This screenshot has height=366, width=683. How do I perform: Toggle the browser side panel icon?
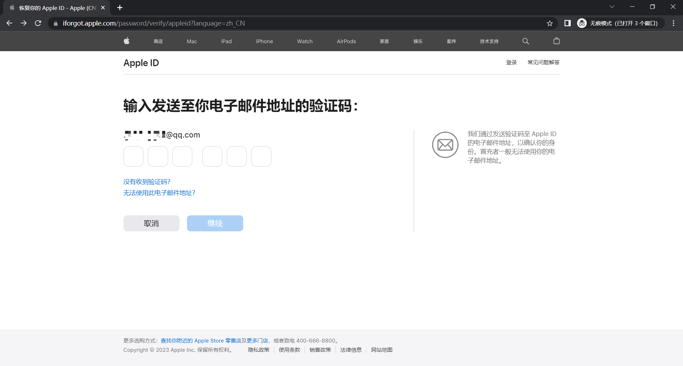click(x=568, y=23)
